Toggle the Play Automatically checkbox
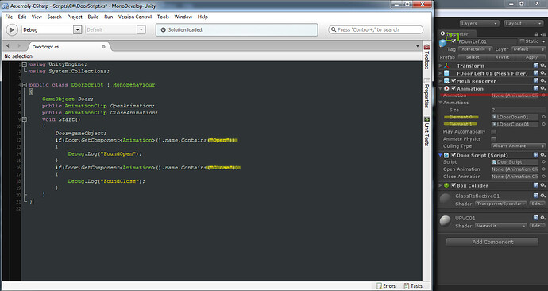This screenshot has height=291, width=548. coord(493,131)
